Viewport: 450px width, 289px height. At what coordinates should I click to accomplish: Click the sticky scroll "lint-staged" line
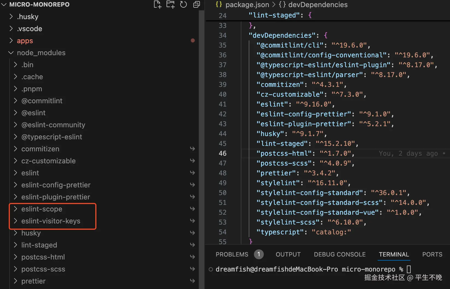pyautogui.click(x=328, y=15)
